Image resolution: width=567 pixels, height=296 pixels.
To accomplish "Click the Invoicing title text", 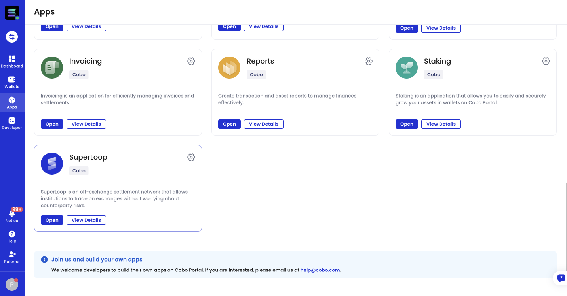I will (86, 61).
